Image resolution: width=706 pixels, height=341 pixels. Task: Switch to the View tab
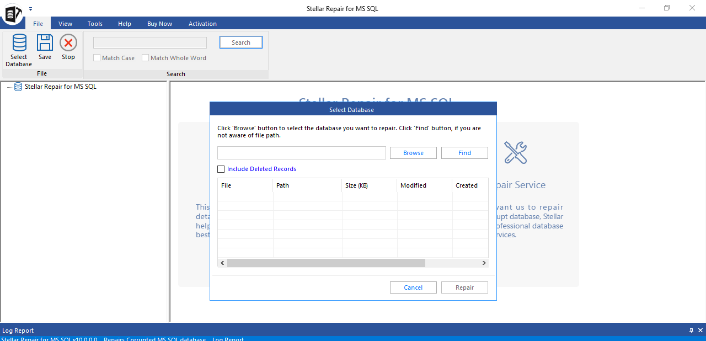(66, 24)
